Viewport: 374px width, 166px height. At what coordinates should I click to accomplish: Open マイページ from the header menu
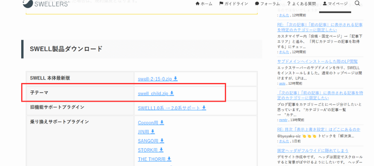(335, 4)
